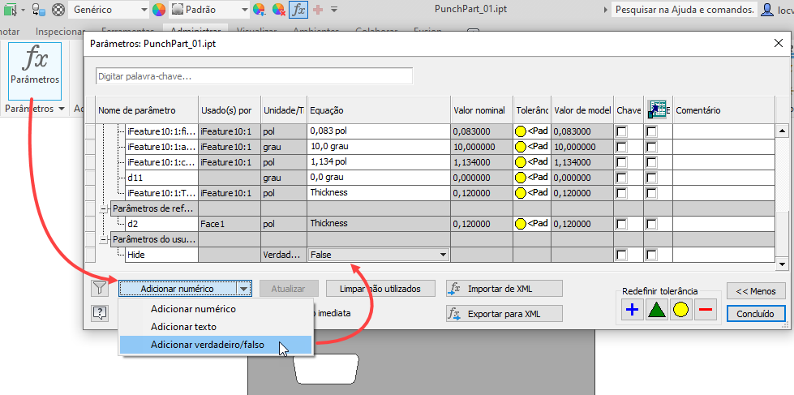This screenshot has height=395, width=794.
Task: Click the Concluído button
Action: coord(756,313)
